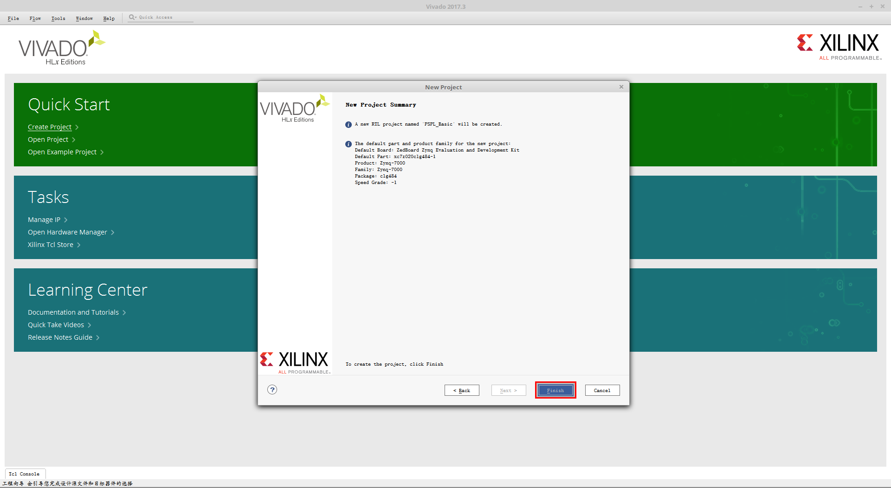
Task: Click 'Package: clg484' text
Action: pyautogui.click(x=375, y=176)
